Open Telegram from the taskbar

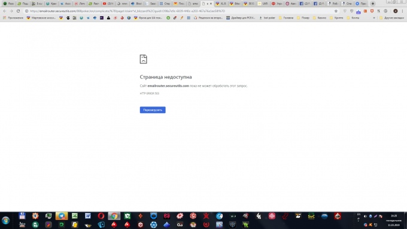pyautogui.click(x=62, y=216)
